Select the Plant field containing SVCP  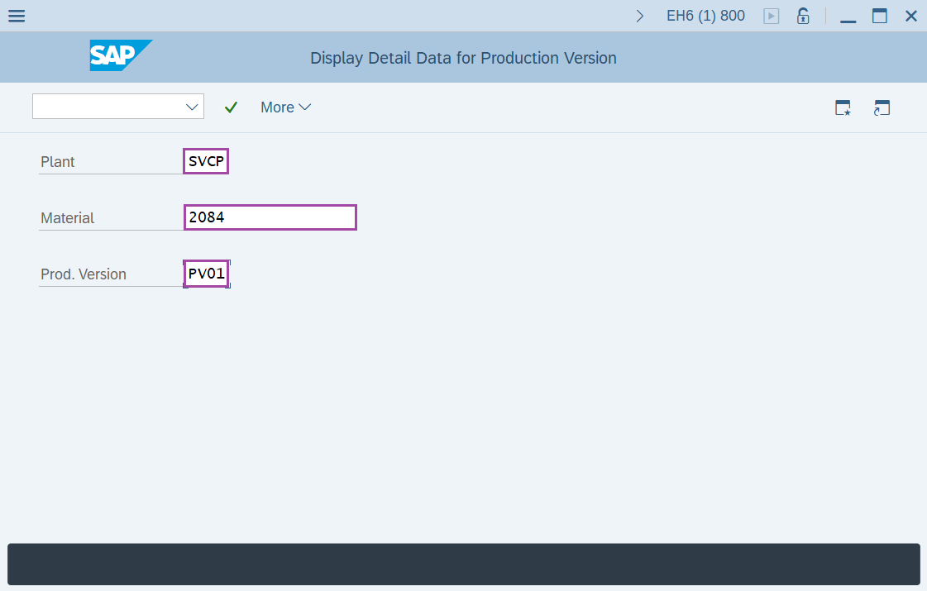206,161
